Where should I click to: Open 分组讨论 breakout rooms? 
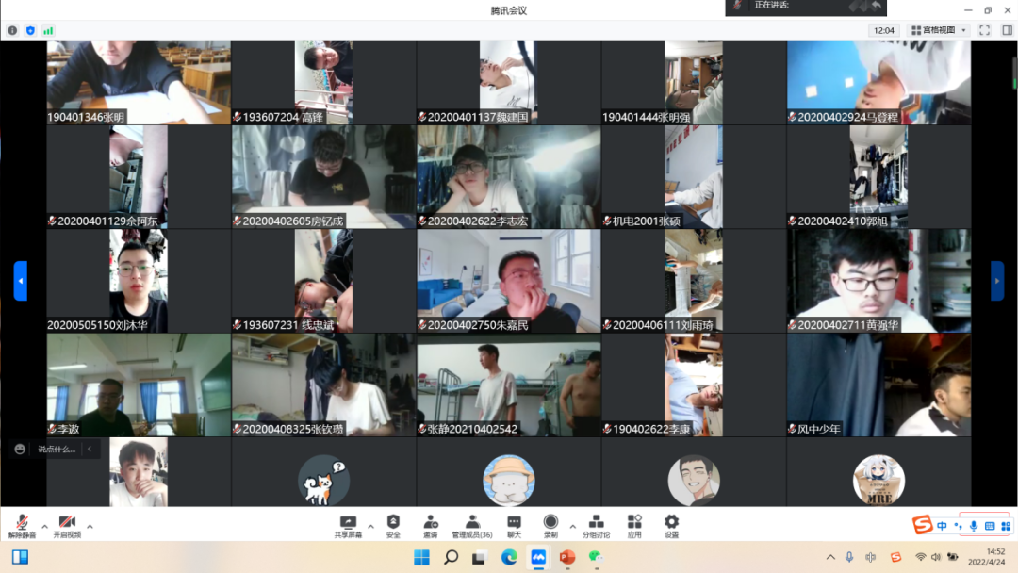(596, 524)
